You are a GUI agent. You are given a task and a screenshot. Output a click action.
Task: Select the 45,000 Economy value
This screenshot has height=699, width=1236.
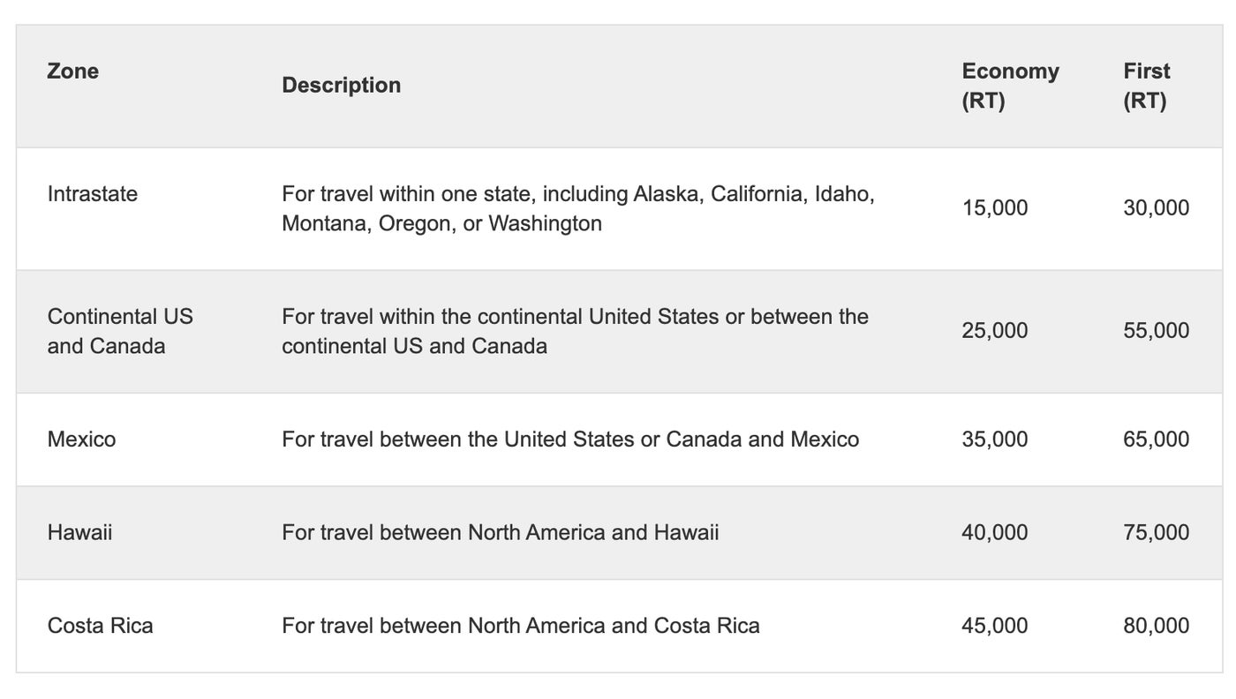click(994, 627)
